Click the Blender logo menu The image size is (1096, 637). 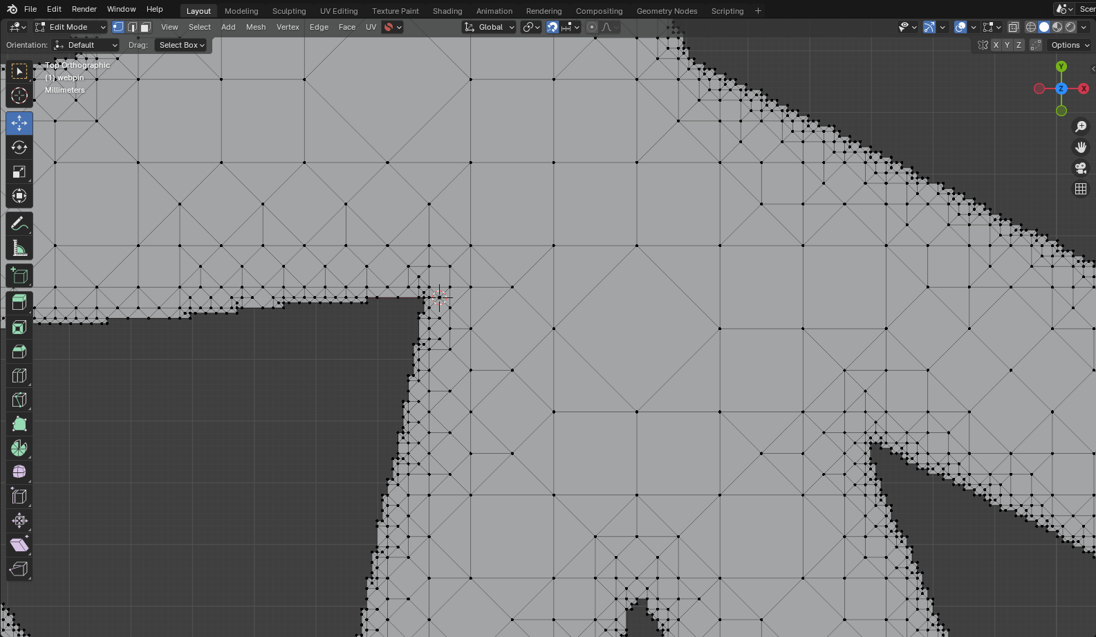pyautogui.click(x=12, y=9)
